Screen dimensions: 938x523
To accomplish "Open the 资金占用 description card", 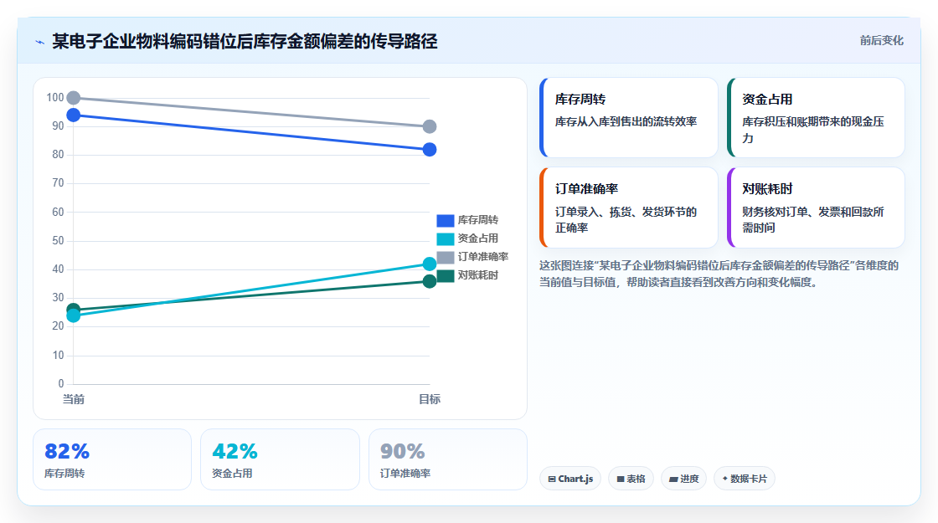I will click(x=816, y=118).
